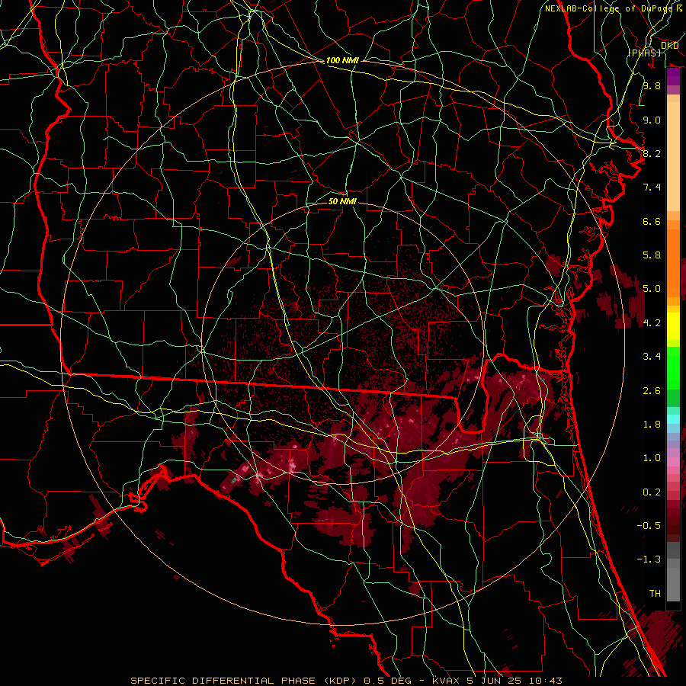This screenshot has width=686, height=686.
Task: Click the TH threshold label in legend
Action: (x=655, y=594)
